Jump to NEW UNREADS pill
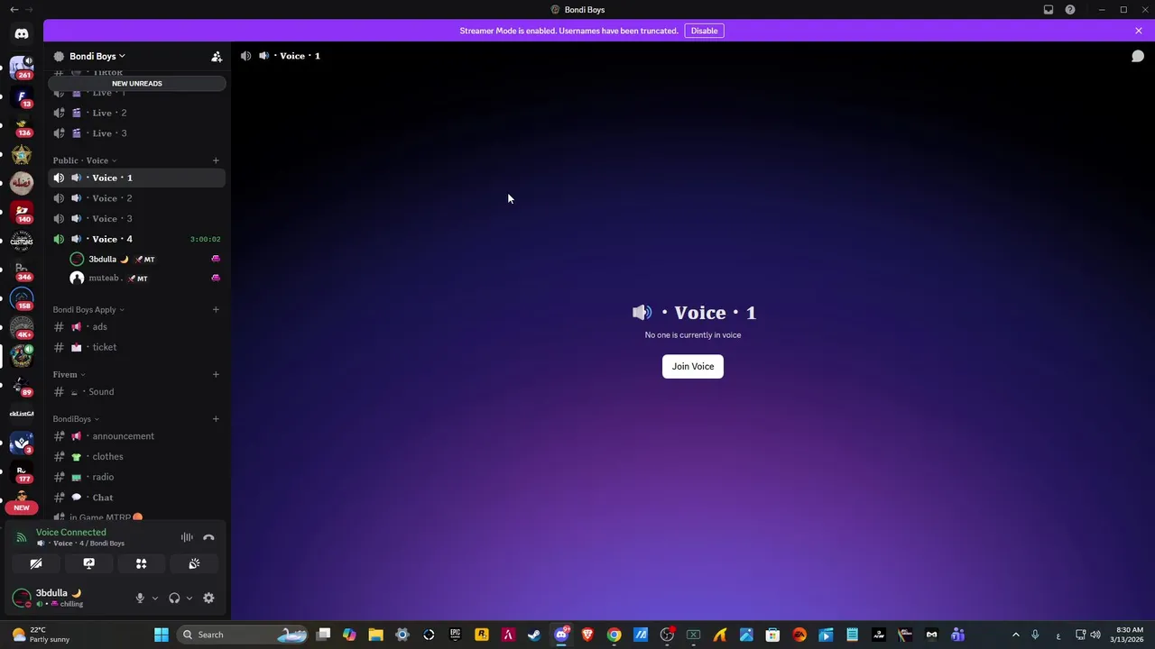The width and height of the screenshot is (1155, 649). pyautogui.click(x=137, y=83)
